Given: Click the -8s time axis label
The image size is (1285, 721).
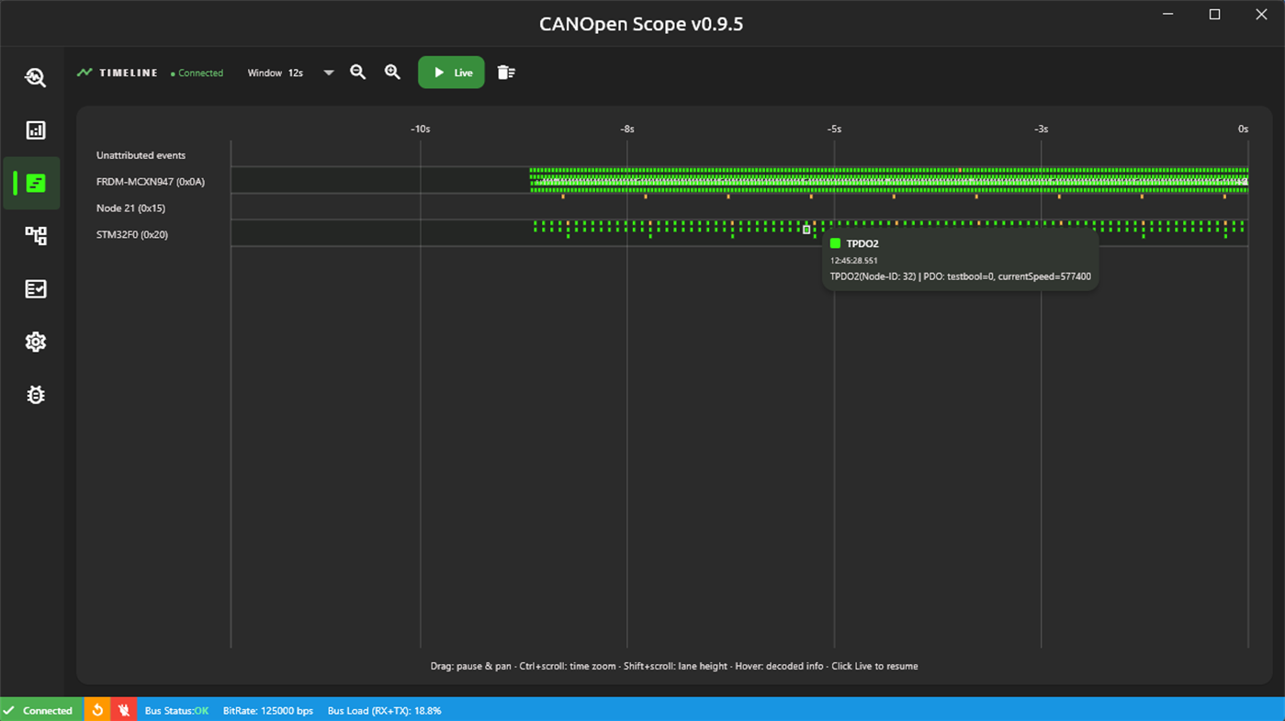Looking at the screenshot, I should [626, 130].
